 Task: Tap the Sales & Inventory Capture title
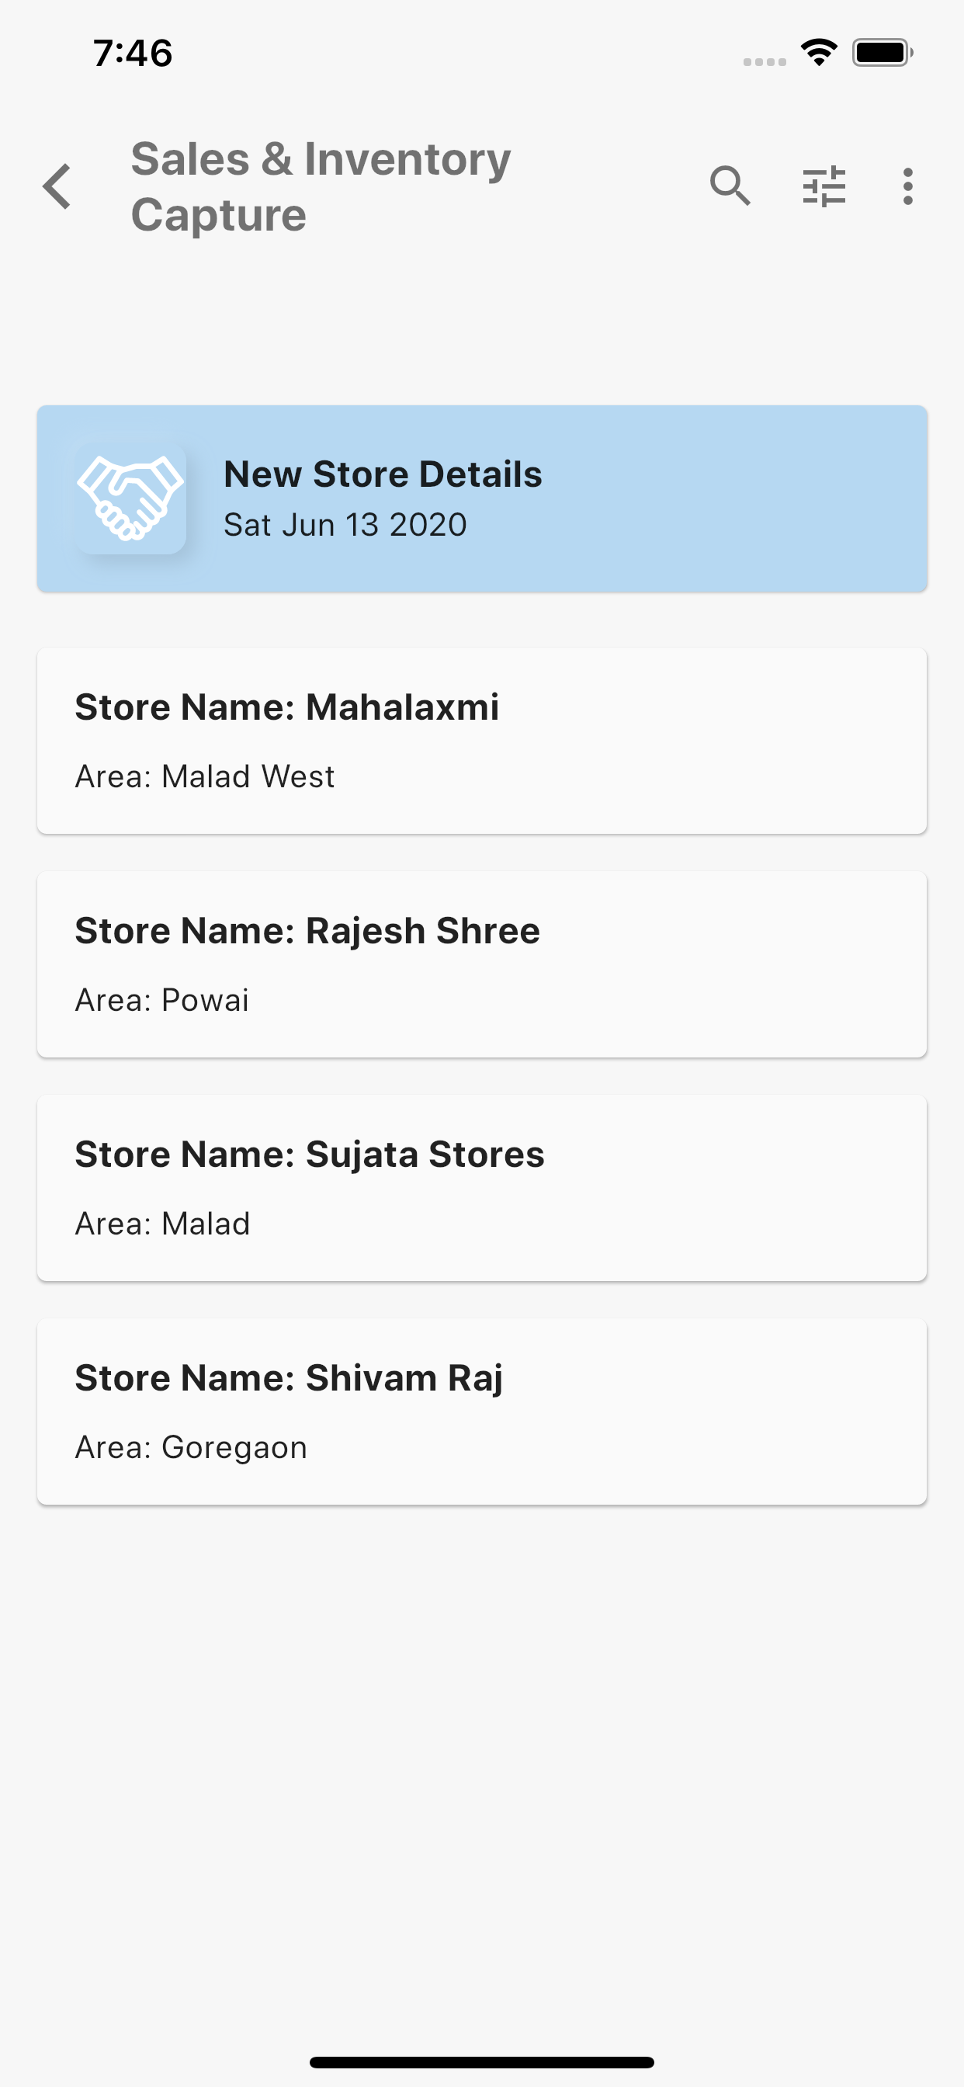321,186
